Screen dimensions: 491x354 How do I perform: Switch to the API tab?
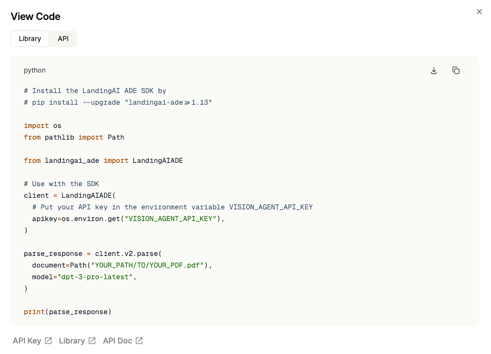click(63, 38)
